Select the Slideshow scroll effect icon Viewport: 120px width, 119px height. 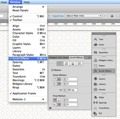pos(73,64)
